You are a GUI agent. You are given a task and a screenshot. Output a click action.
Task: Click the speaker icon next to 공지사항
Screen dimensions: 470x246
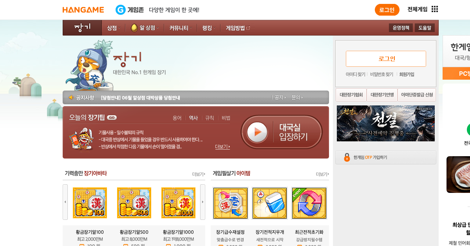coord(71,97)
